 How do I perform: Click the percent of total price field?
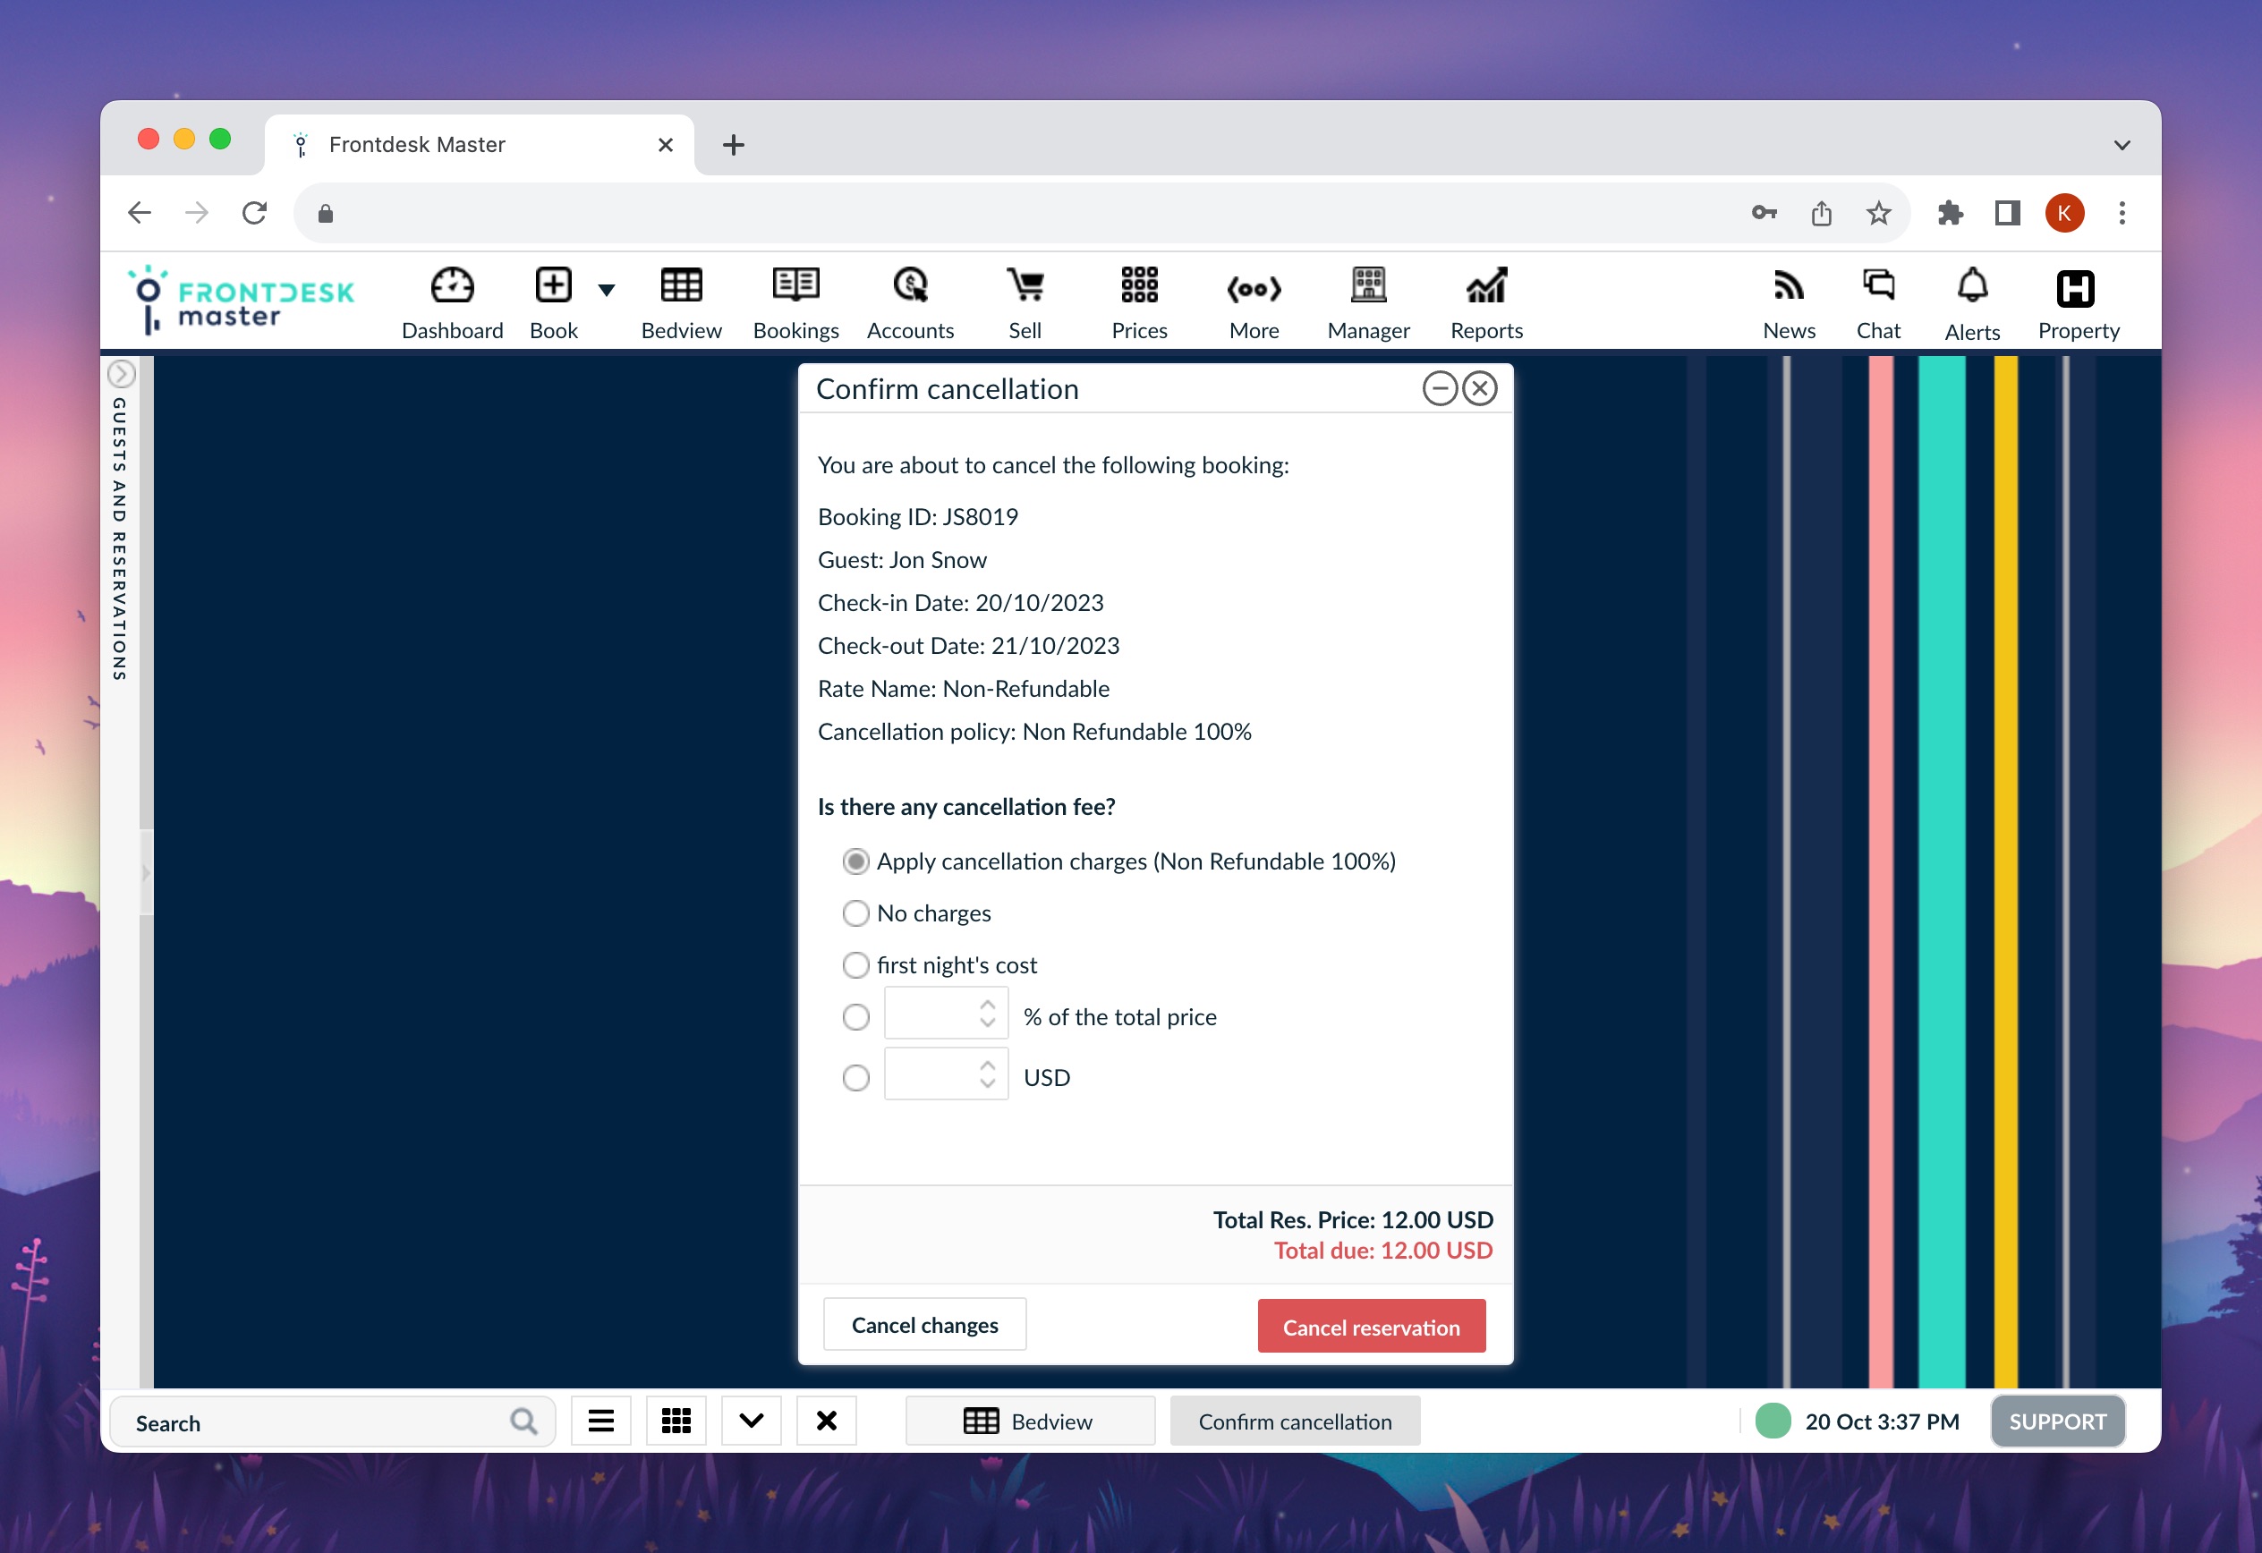[x=945, y=1014]
